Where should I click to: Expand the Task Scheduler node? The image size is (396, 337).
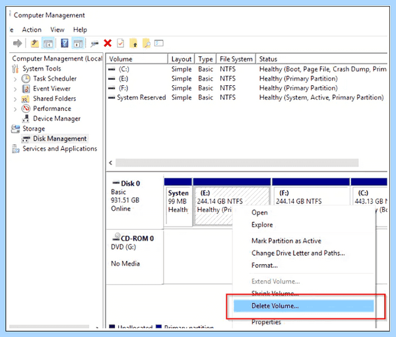tap(15, 79)
